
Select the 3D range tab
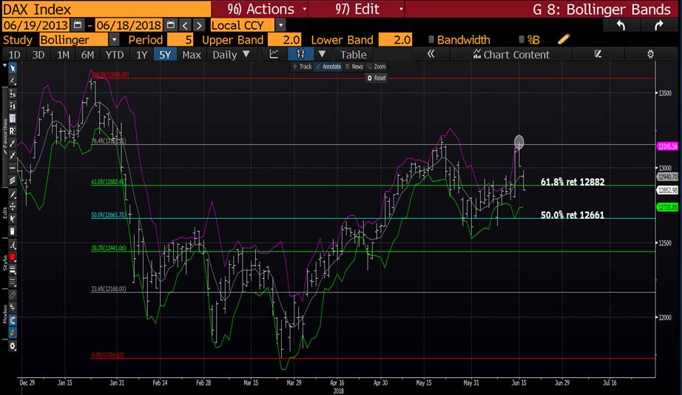[38, 55]
